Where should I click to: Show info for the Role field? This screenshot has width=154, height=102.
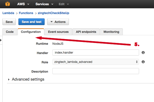click(x=143, y=62)
